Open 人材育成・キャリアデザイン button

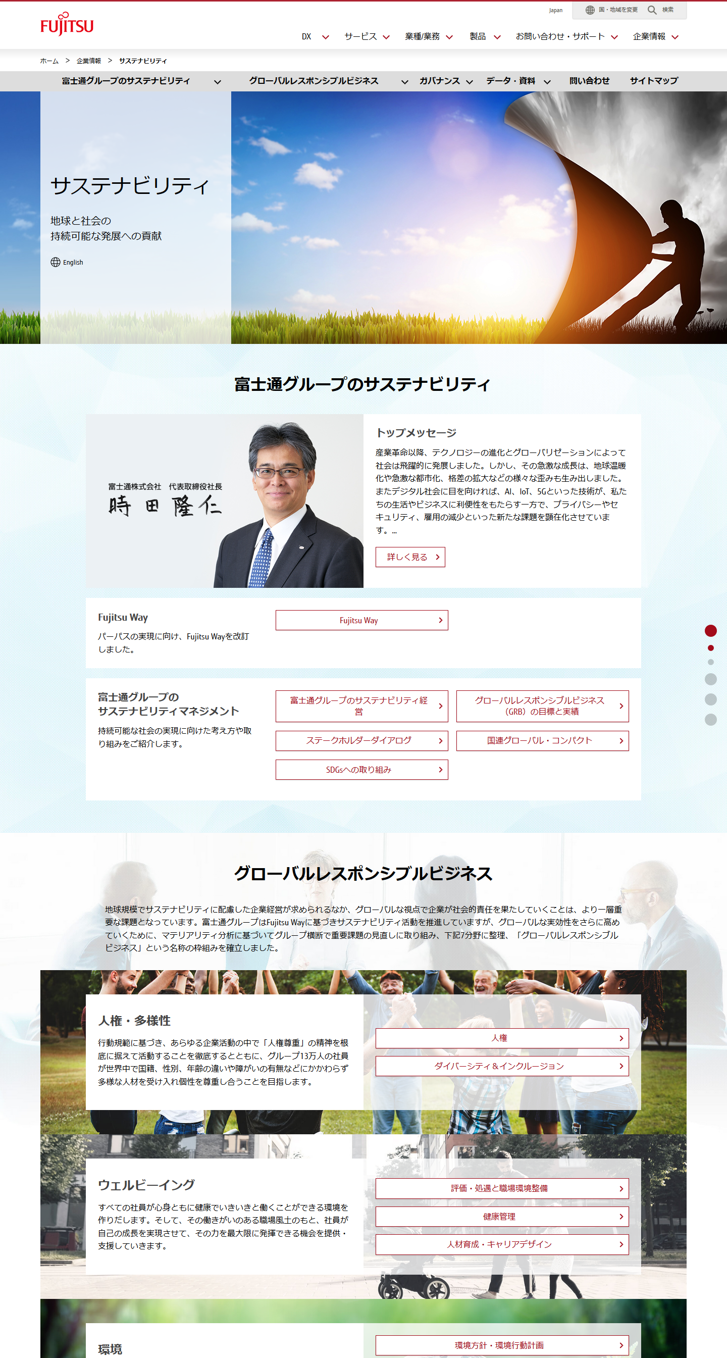502,1244
